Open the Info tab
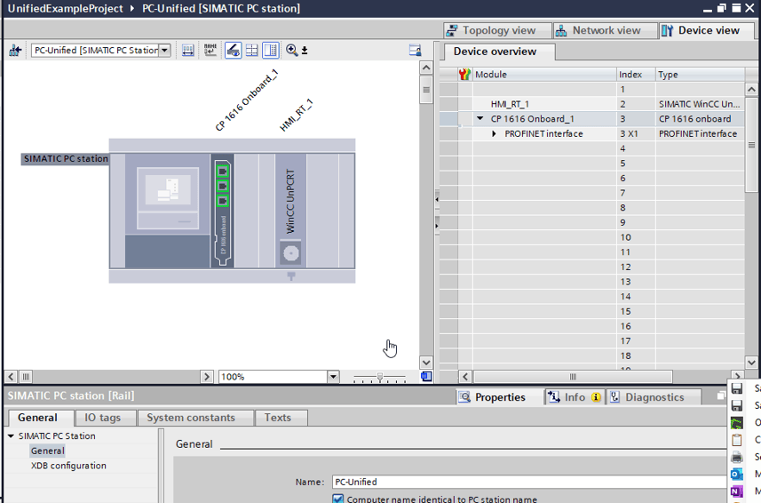 click(575, 397)
